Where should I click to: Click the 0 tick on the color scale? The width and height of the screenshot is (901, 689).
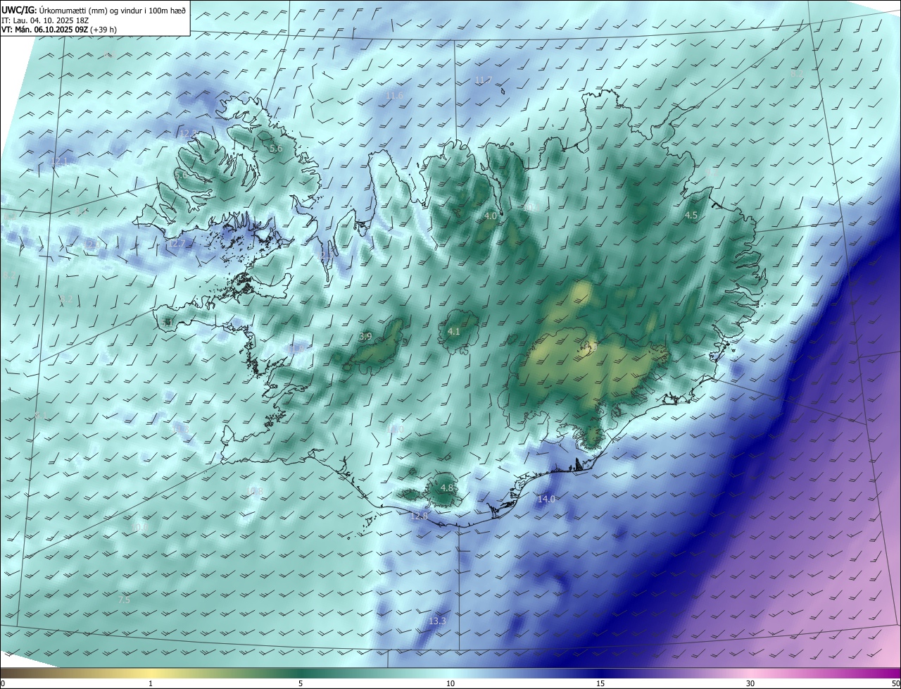[x=3, y=683]
